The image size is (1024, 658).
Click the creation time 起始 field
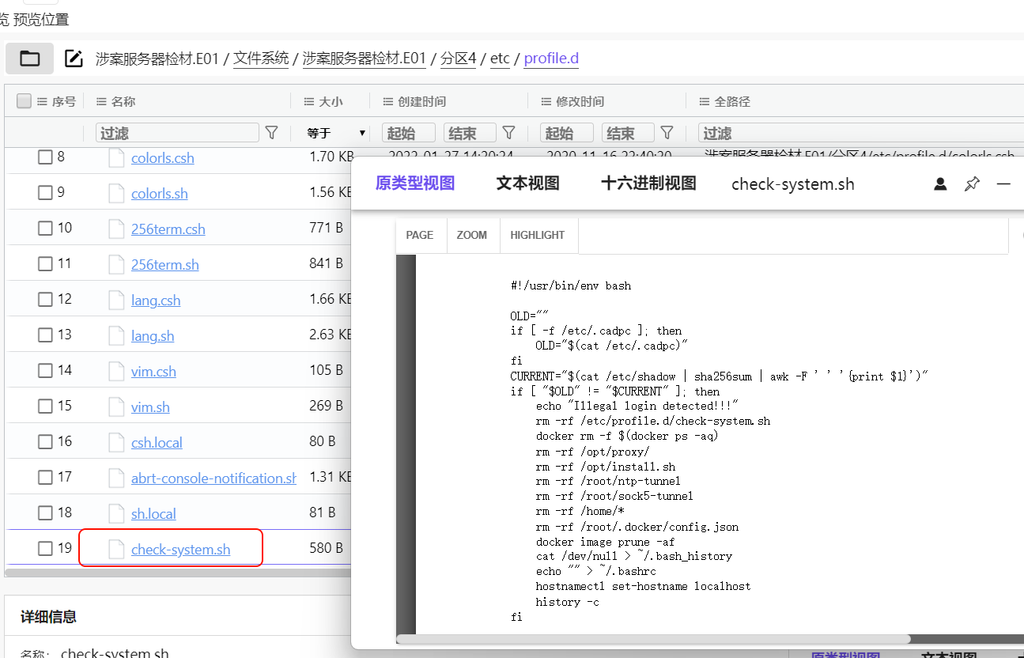tap(409, 133)
